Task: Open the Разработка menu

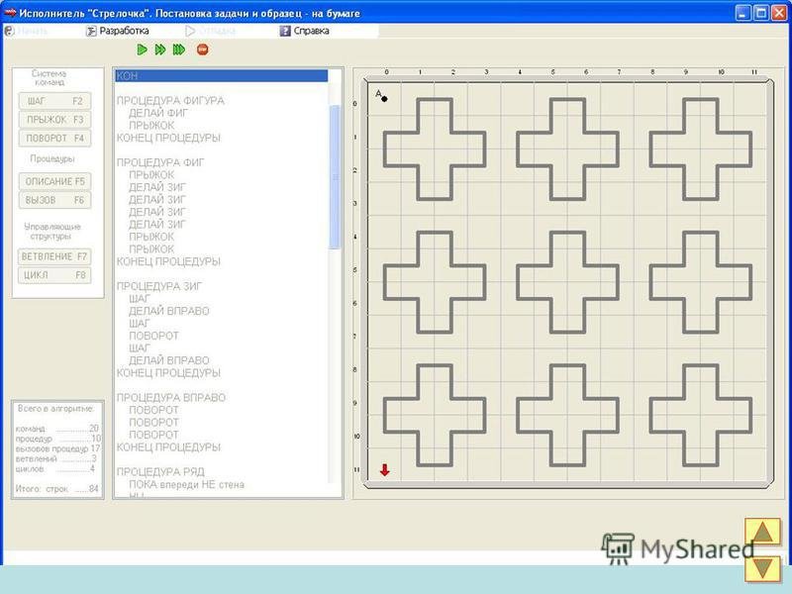Action: click(117, 31)
